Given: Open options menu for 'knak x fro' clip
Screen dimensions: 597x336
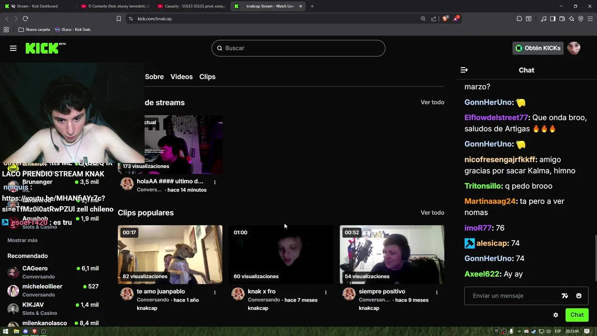Looking at the screenshot, I should [x=326, y=292].
